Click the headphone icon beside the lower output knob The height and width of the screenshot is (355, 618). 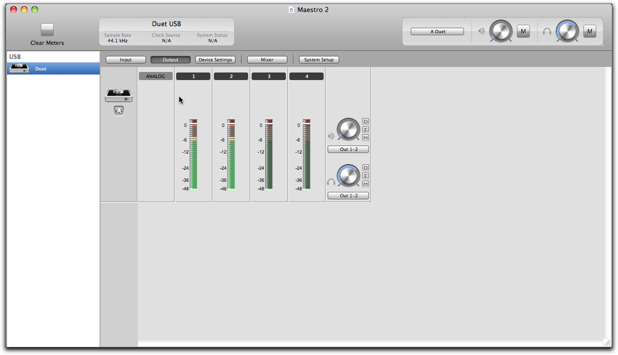[331, 182]
